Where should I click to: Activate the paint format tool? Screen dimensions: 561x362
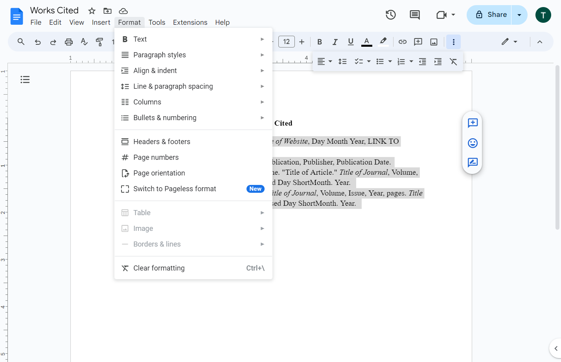pos(99,42)
